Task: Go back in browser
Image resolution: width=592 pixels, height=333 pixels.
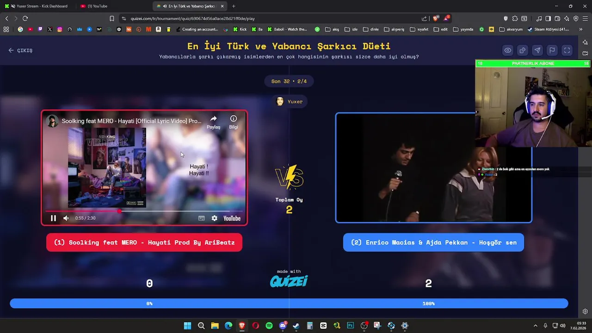Action: pyautogui.click(x=6, y=18)
